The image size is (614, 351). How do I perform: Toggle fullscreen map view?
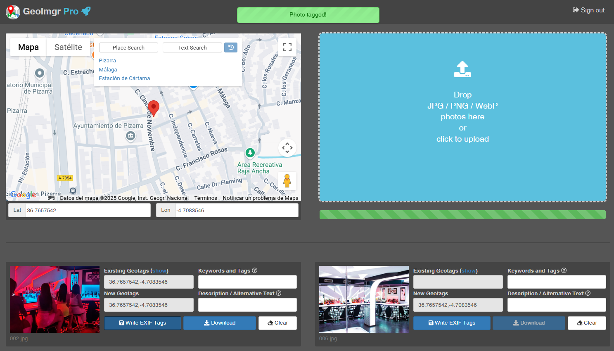coord(287,47)
